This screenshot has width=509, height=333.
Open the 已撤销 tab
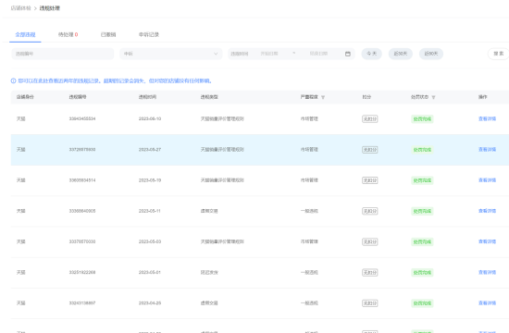pos(108,34)
